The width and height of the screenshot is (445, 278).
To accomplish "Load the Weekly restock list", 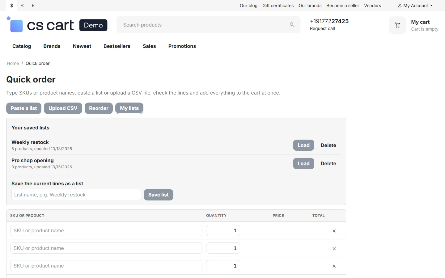I will click(x=303, y=145).
